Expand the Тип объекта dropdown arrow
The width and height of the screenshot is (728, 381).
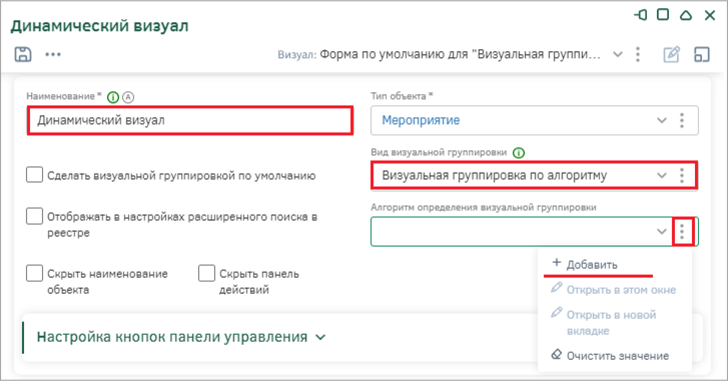[x=661, y=120]
